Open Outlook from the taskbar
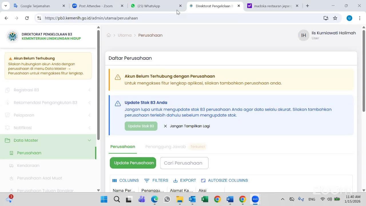Screen dimensions: 366x206 [x=192, y=199]
